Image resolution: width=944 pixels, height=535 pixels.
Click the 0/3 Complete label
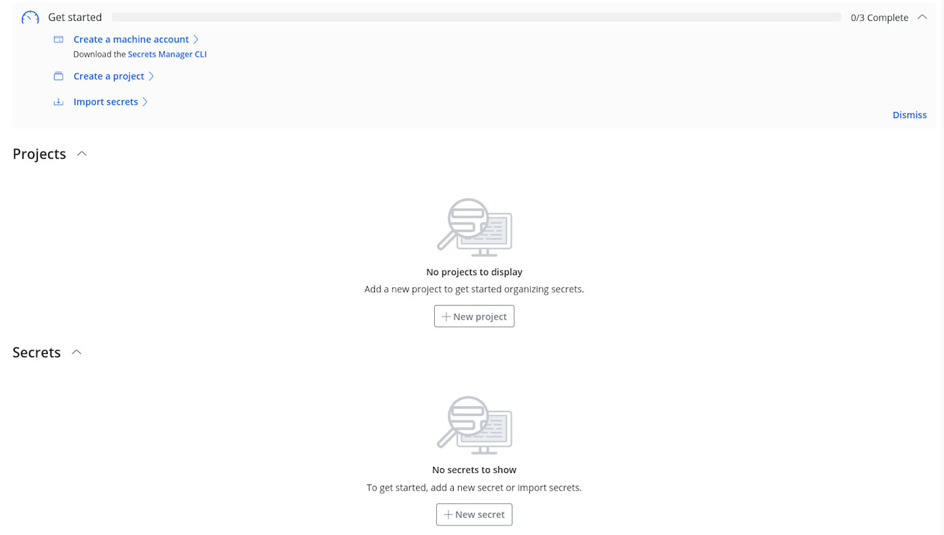(x=879, y=17)
